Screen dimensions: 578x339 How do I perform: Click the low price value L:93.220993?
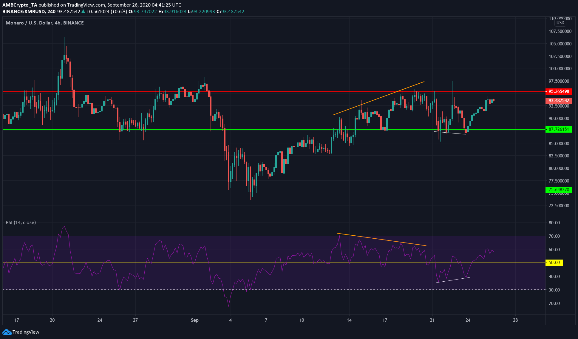click(x=201, y=11)
